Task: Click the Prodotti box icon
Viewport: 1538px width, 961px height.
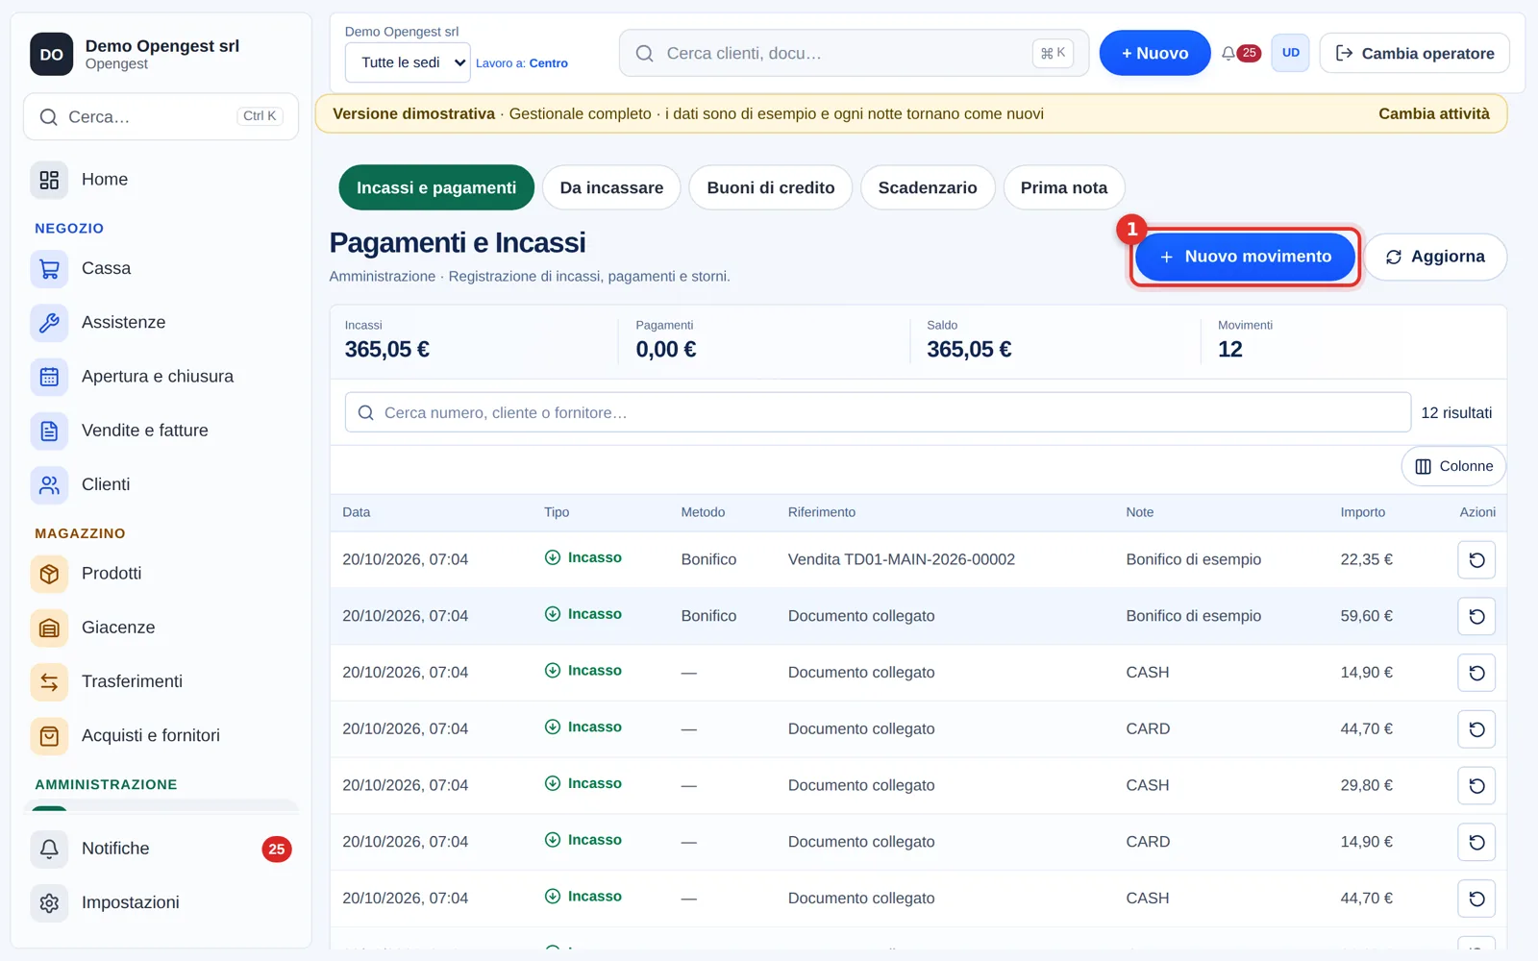Action: [49, 574]
